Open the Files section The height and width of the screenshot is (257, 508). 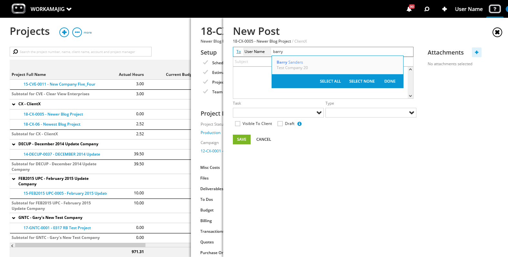(204, 178)
